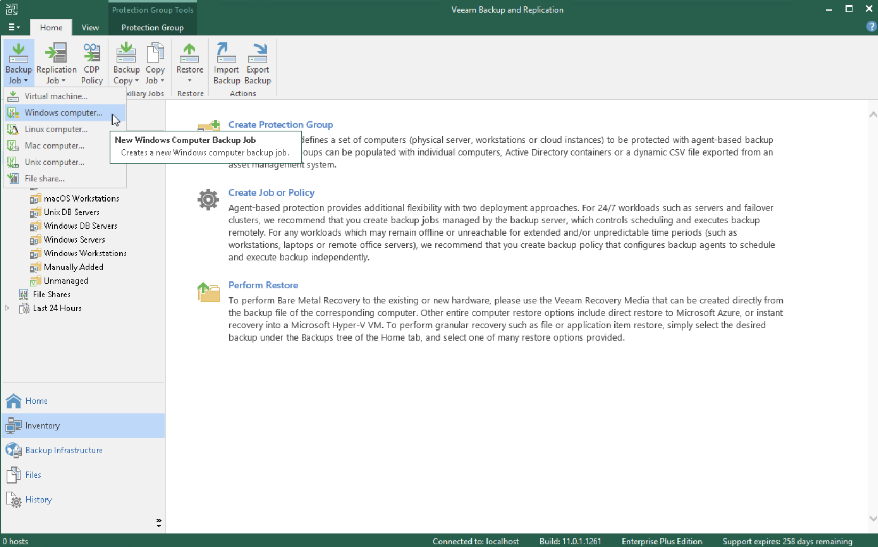878x547 pixels.
Task: Choose Windows computer... from the menu
Action: click(x=65, y=112)
